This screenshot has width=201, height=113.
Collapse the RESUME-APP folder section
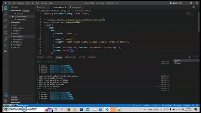point(10,22)
